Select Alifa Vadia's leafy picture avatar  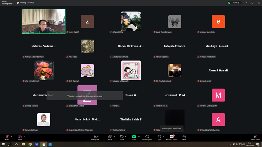(x=87, y=46)
